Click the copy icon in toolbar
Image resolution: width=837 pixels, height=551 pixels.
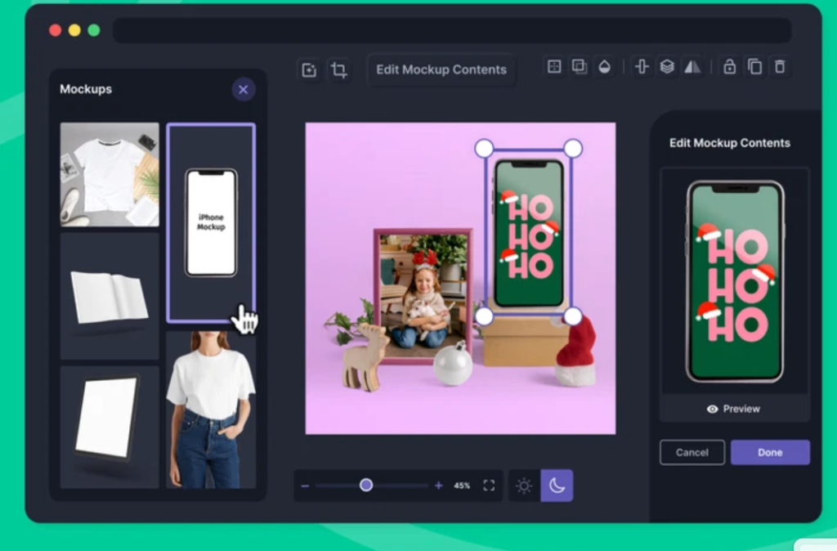click(x=754, y=67)
